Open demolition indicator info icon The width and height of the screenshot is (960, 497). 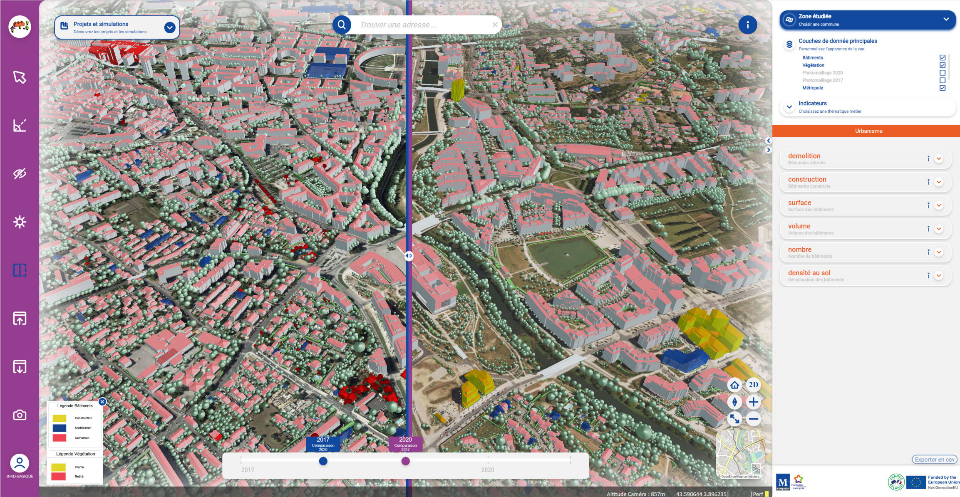point(928,158)
